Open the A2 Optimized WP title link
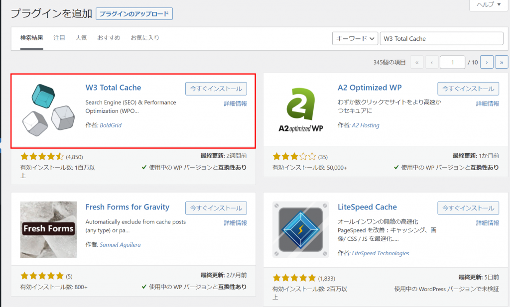 (370, 88)
